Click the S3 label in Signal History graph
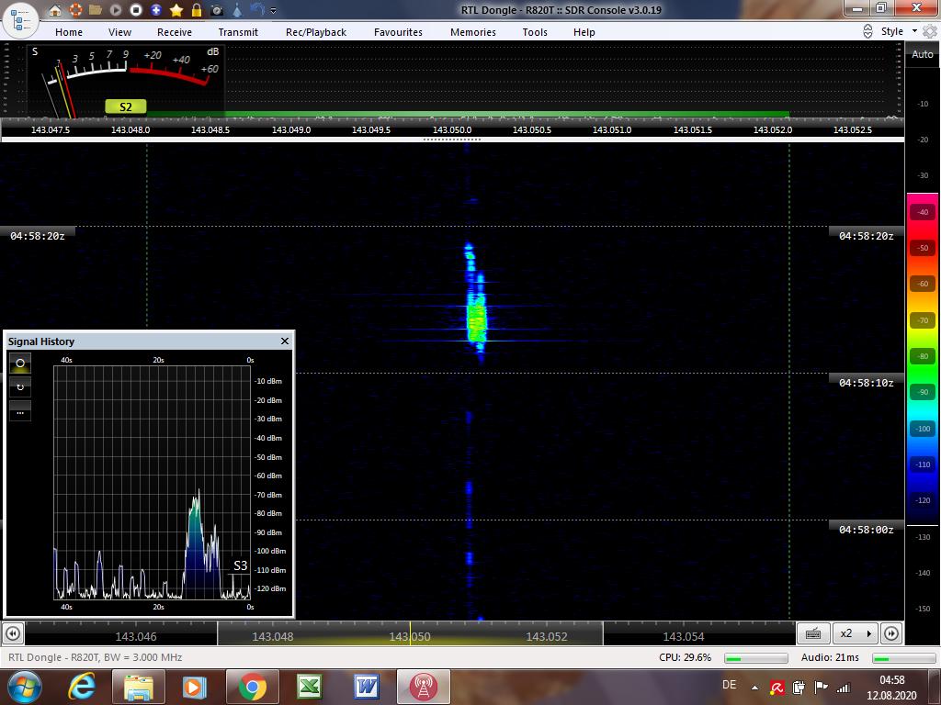Viewport: 941px width, 705px height. pyautogui.click(x=240, y=565)
